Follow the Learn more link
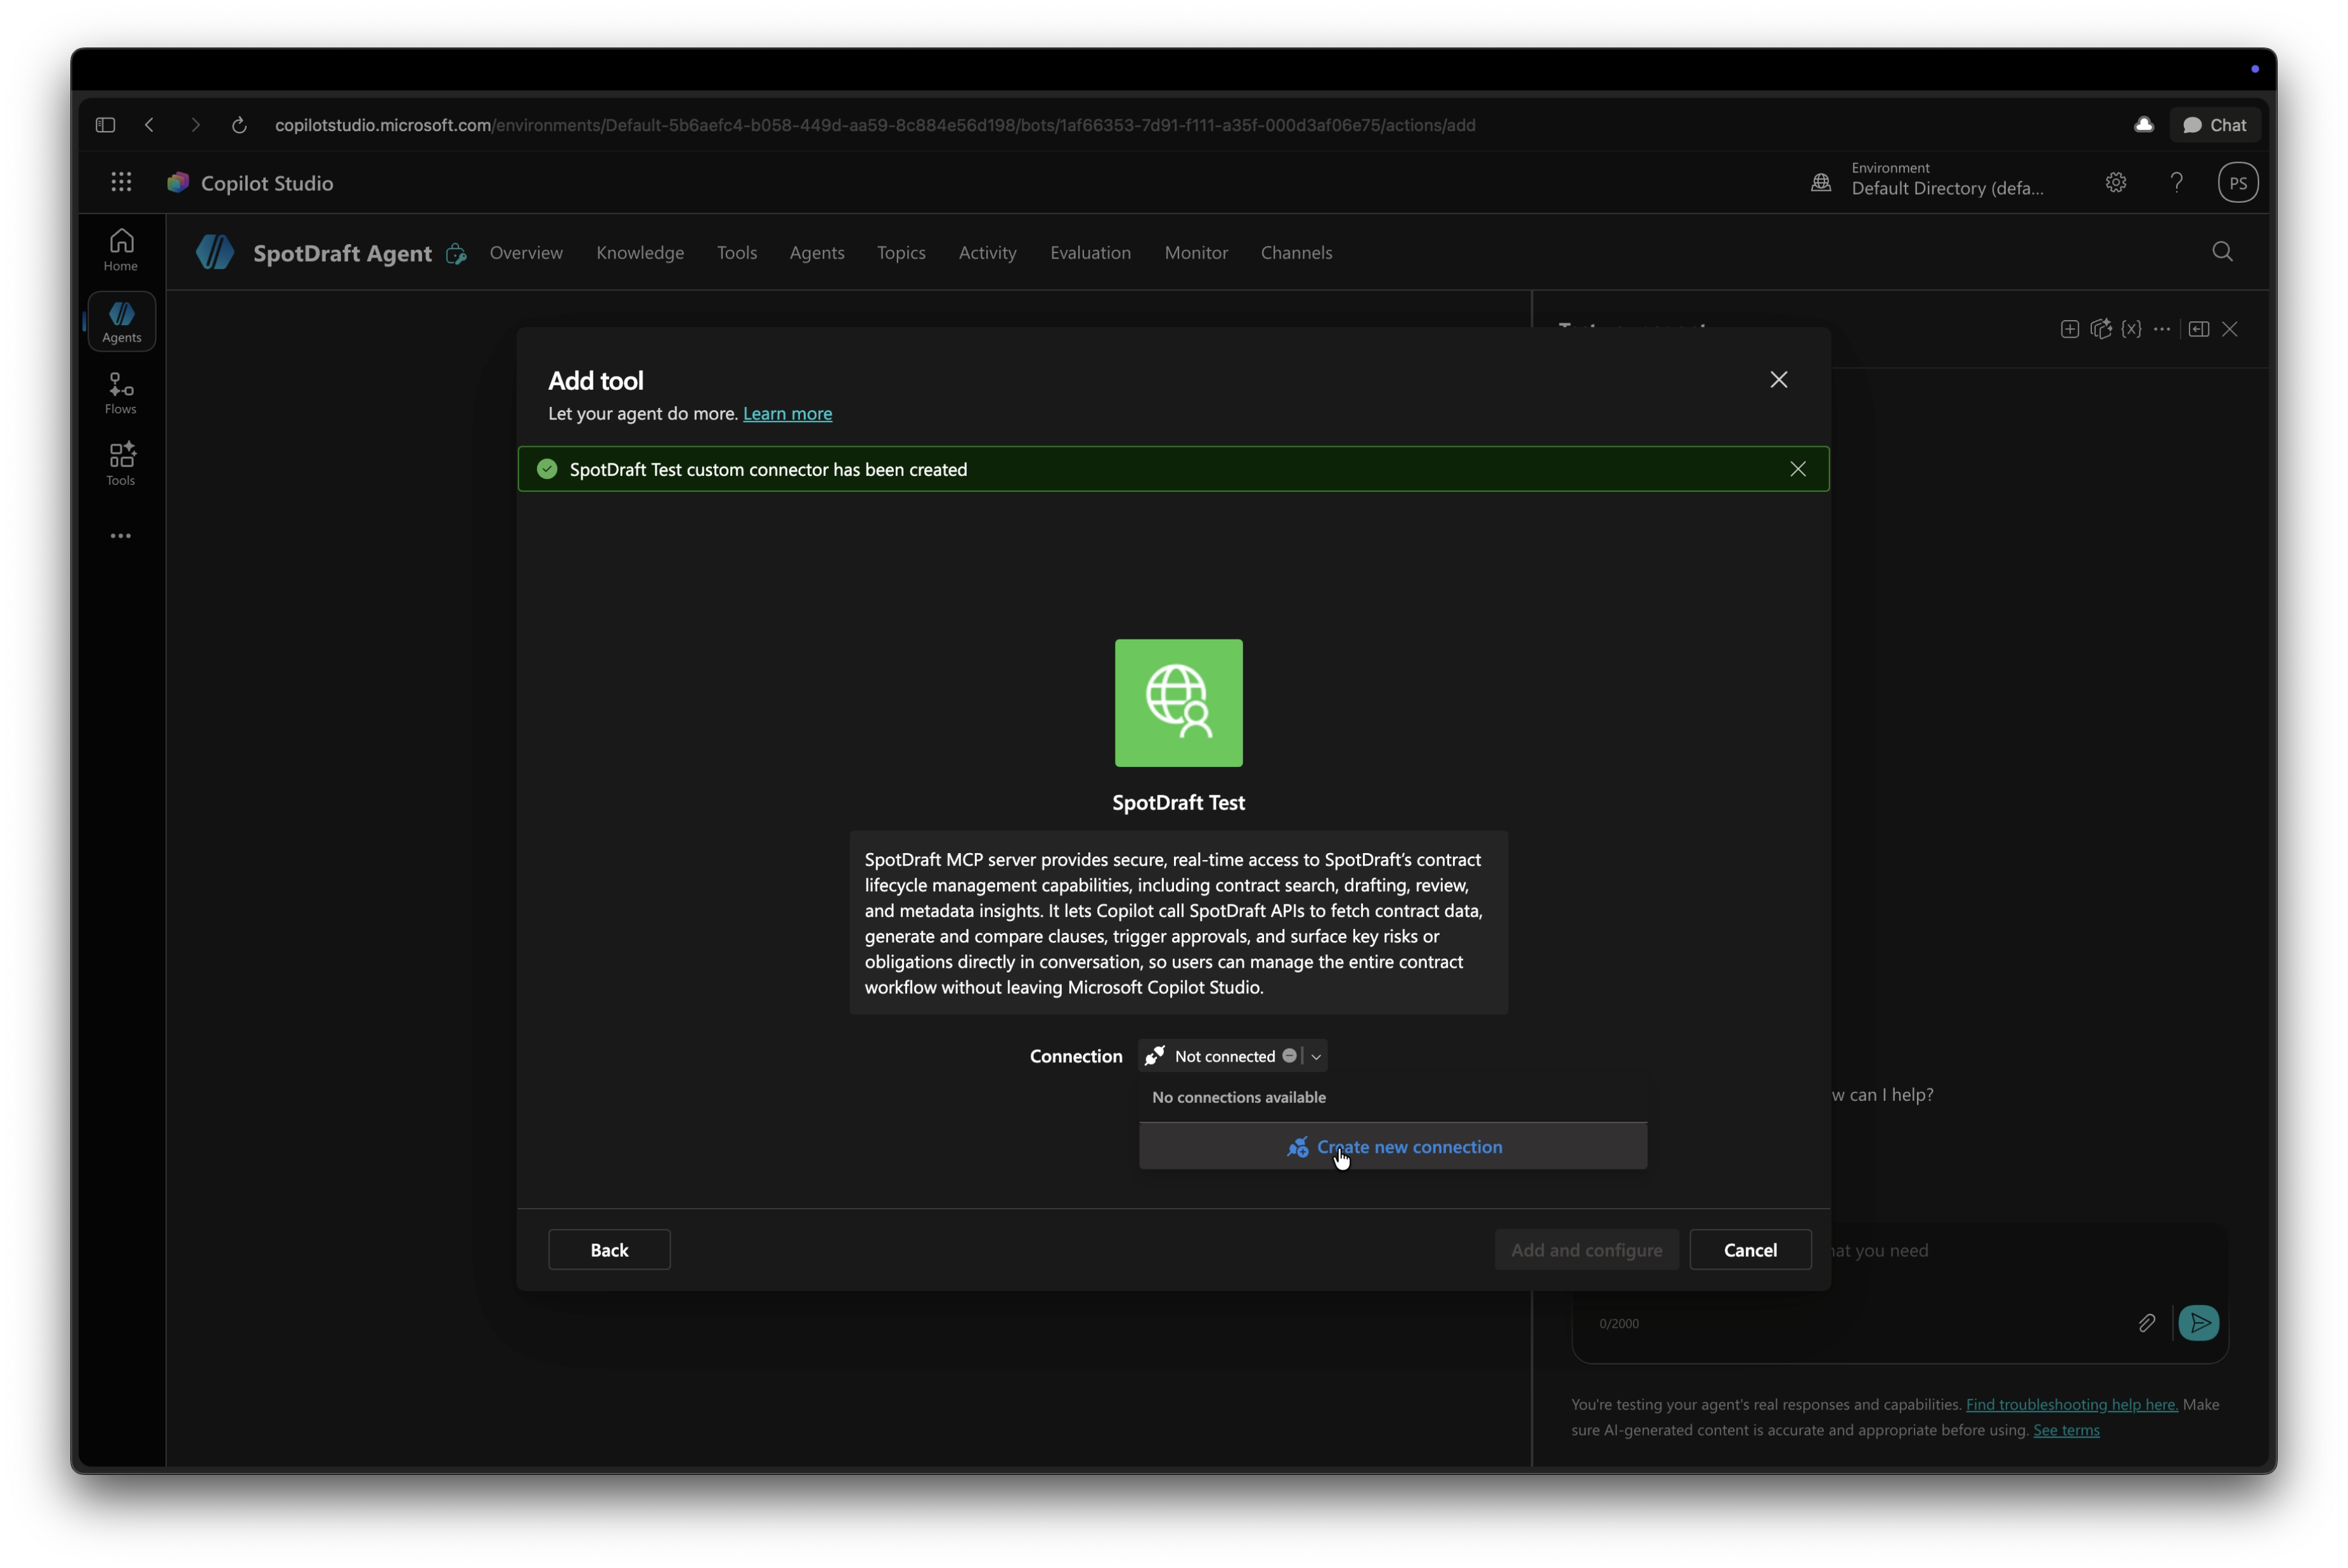Viewport: 2348px width, 1568px height. click(787, 414)
